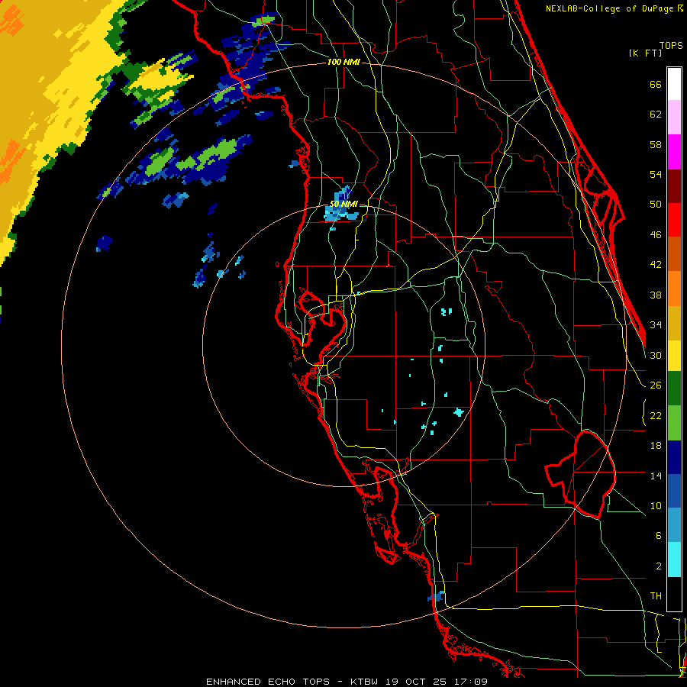Click the "54" legend value

tap(656, 174)
